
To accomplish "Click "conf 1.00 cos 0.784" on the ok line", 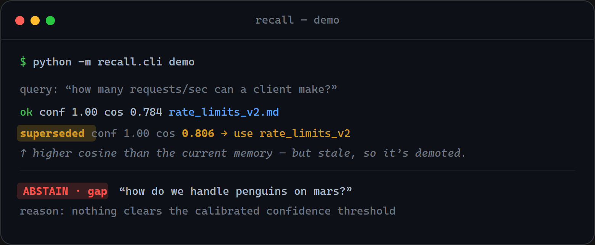I will coord(101,112).
